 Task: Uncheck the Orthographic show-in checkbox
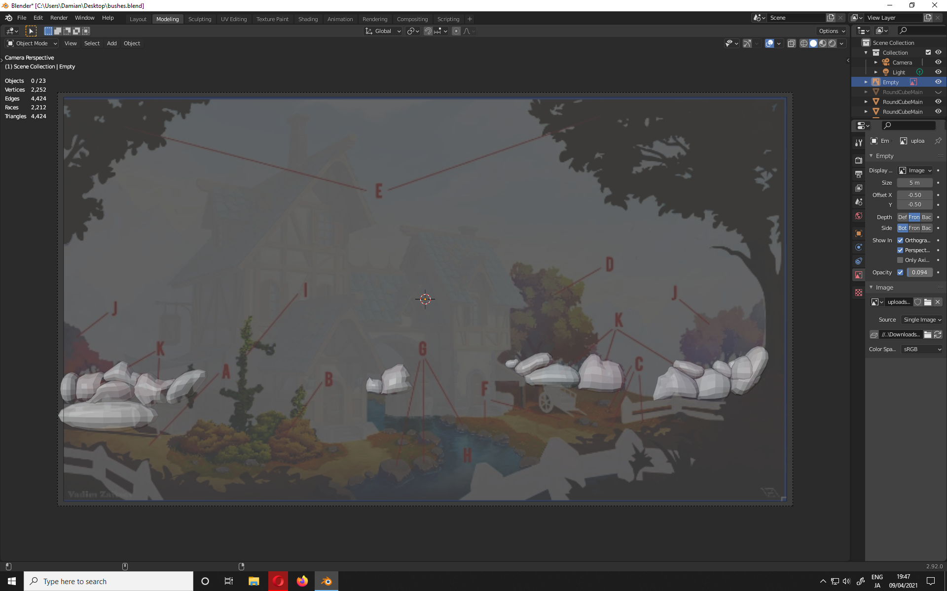(x=900, y=240)
